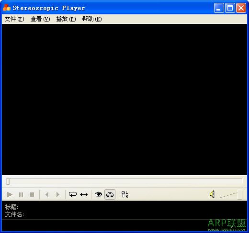Viewport: 249px width, 233px height.
Task: Click the black video display area
Action: click(x=124, y=99)
